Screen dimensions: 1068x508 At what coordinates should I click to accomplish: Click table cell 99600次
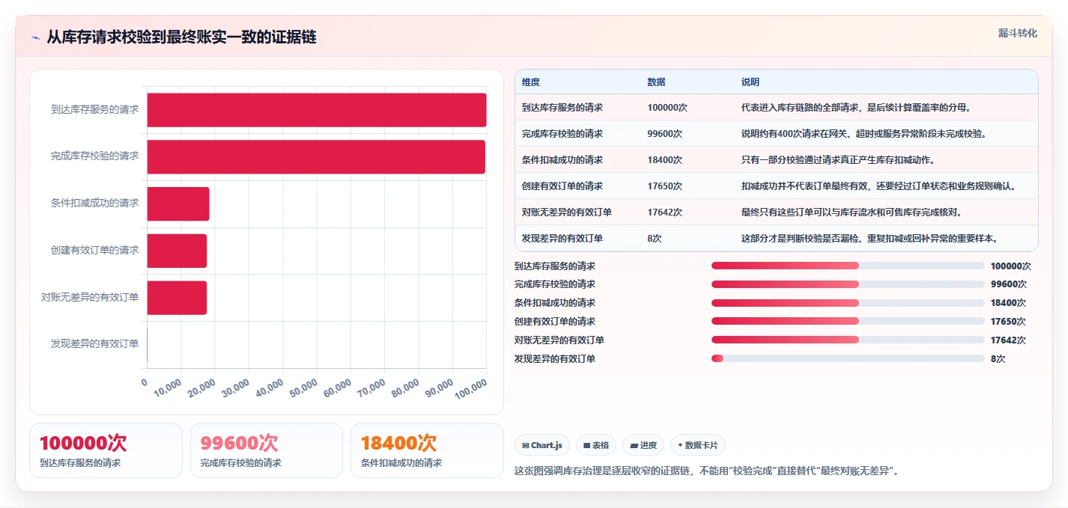665,134
